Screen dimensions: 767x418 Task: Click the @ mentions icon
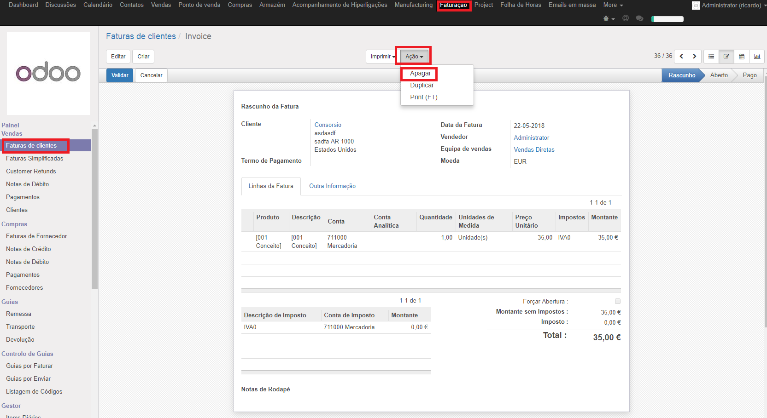tap(626, 18)
